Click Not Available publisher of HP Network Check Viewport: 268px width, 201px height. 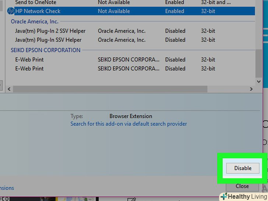coord(114,11)
